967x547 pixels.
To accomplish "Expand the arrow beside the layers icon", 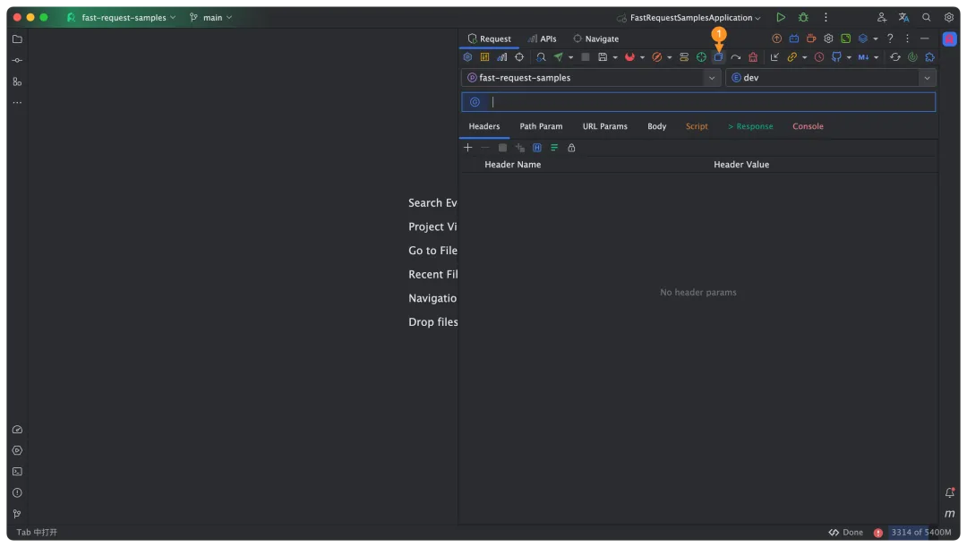I will pyautogui.click(x=875, y=38).
